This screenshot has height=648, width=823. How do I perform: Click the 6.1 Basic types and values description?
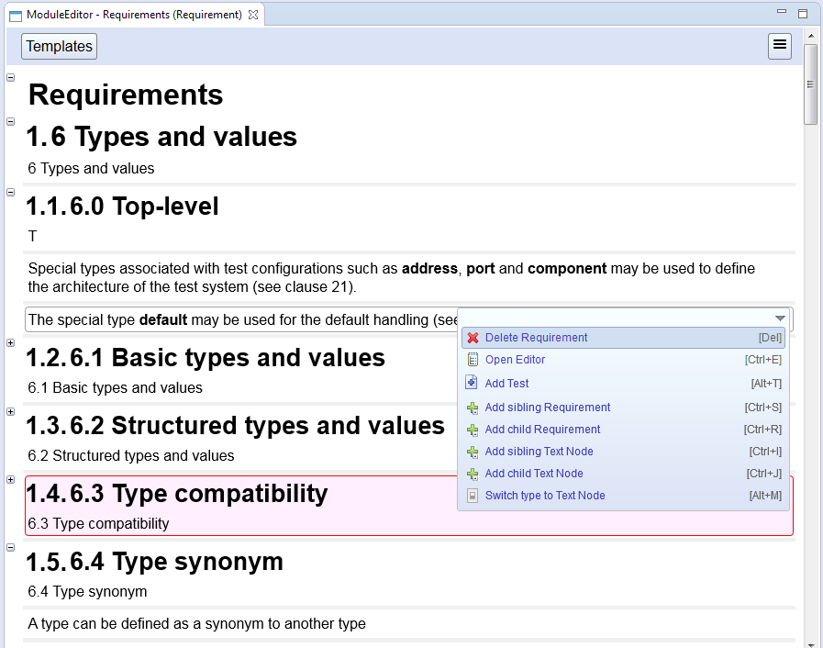115,387
